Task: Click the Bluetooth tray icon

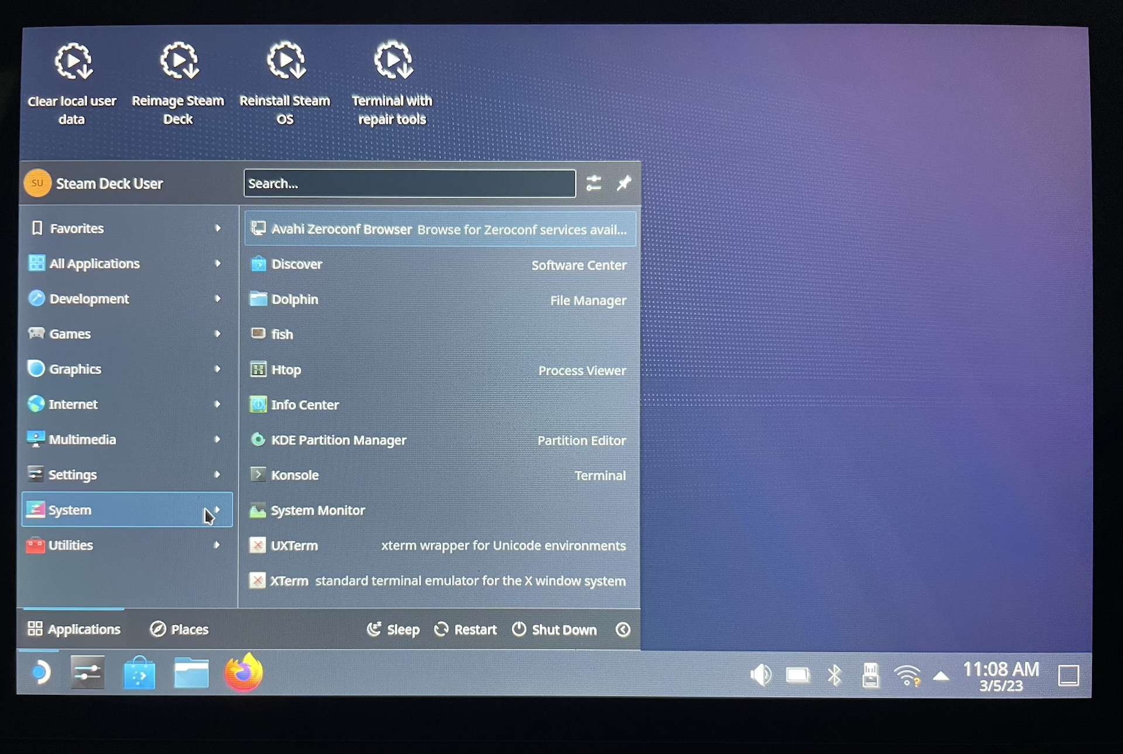Action: 835,676
